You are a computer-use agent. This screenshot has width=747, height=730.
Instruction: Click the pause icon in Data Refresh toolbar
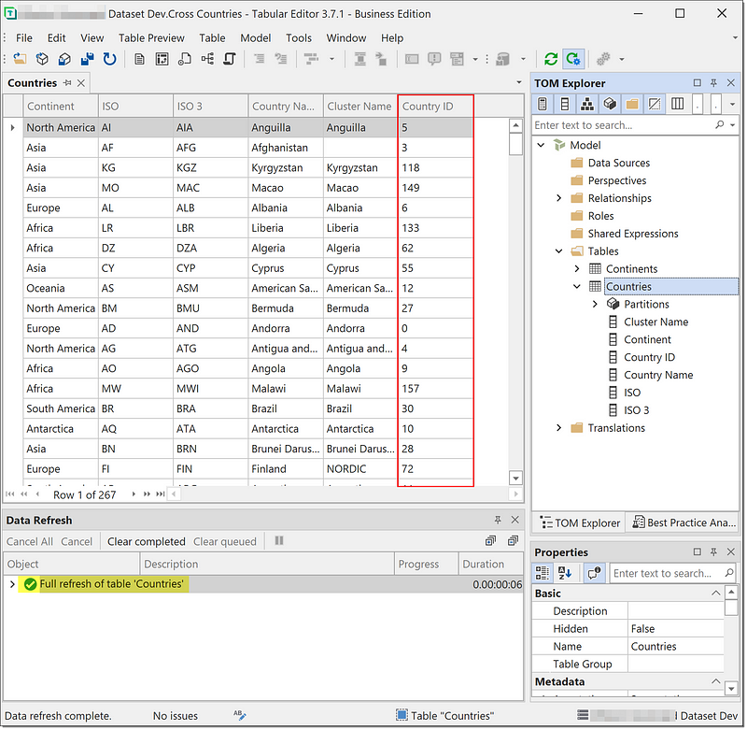pyautogui.click(x=278, y=541)
